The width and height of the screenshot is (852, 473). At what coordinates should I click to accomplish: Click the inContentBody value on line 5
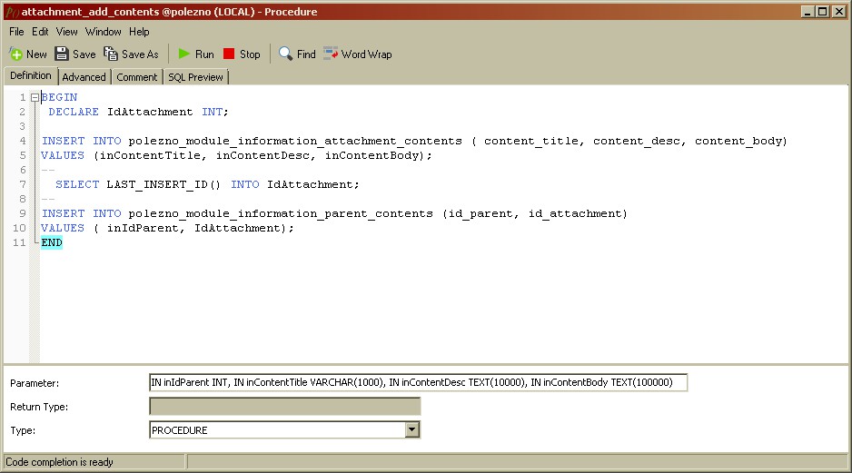372,155
